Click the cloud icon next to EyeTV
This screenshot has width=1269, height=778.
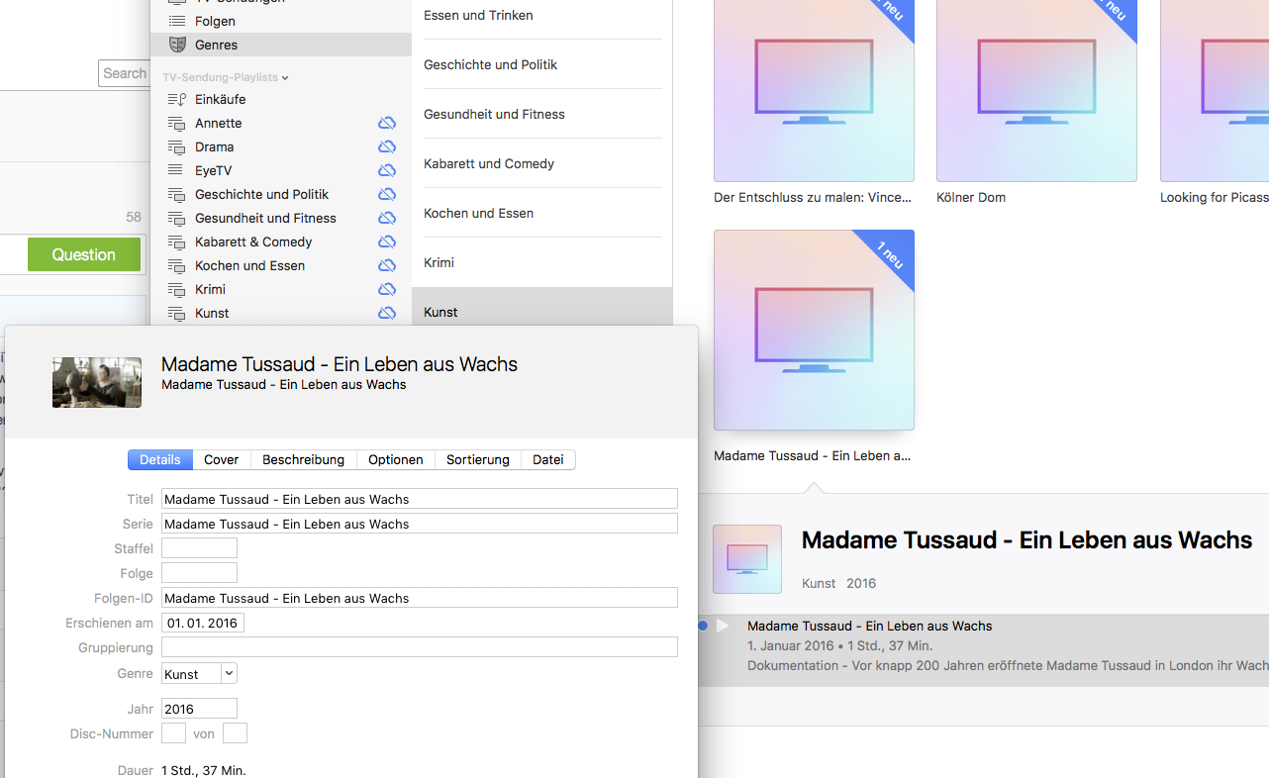pos(387,170)
